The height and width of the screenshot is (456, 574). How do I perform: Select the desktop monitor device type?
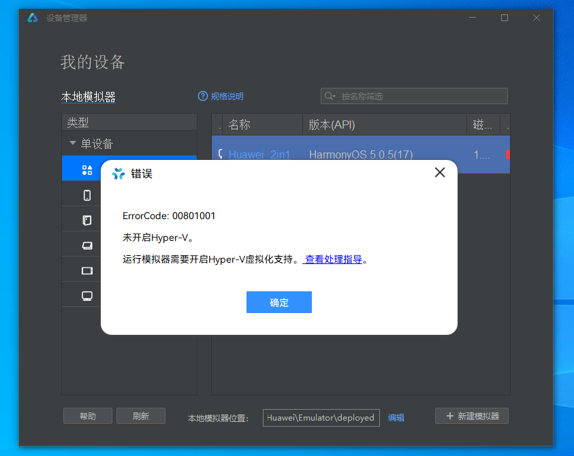click(x=87, y=295)
